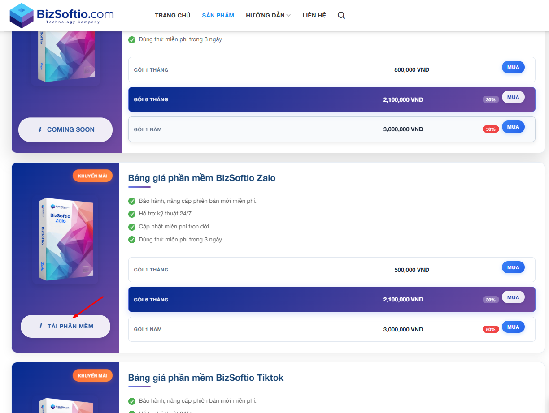Click the BizSoftio Zalo product box image
Viewport: 549px width, 413px height.
65,240
